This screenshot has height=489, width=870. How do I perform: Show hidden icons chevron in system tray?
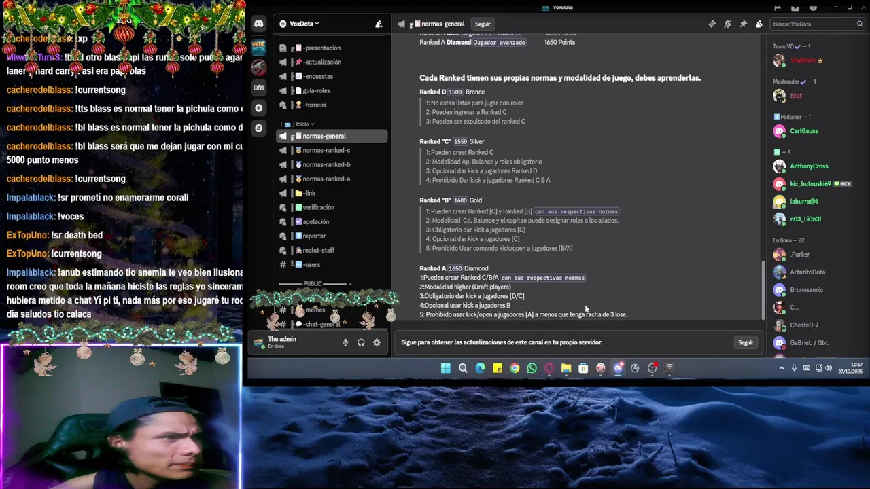[x=782, y=368]
